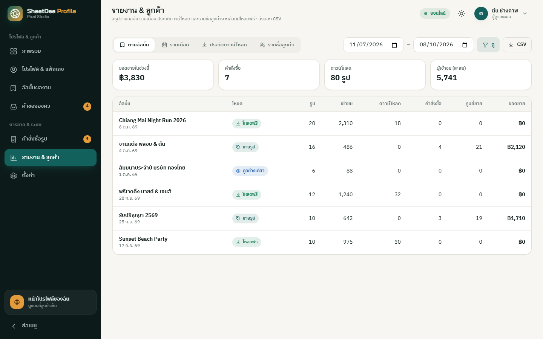The width and height of the screenshot is (543, 339).
Task: Click โหลดฟรี tag for Sunset Beach Party
Action: click(247, 242)
